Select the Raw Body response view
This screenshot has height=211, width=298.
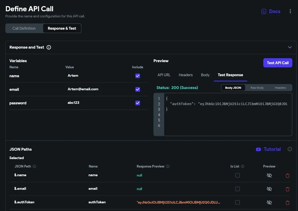coord(257,88)
